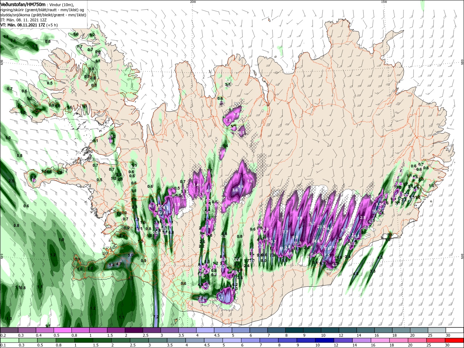464x348 pixels.
Task: Pick the bright magenta 0.5–0.8 snow legend swatch
Action: [x=62, y=331]
